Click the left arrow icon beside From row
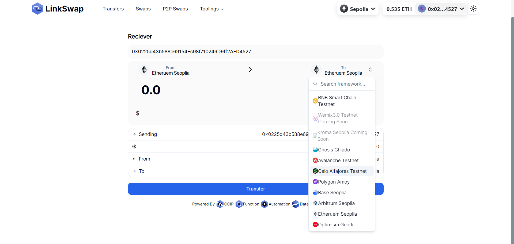 134,159
